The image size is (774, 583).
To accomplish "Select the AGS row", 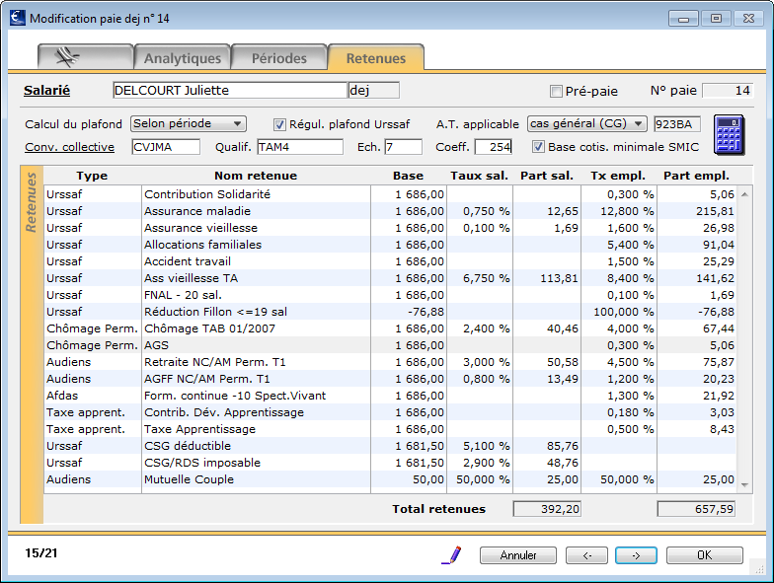I will click(x=390, y=345).
